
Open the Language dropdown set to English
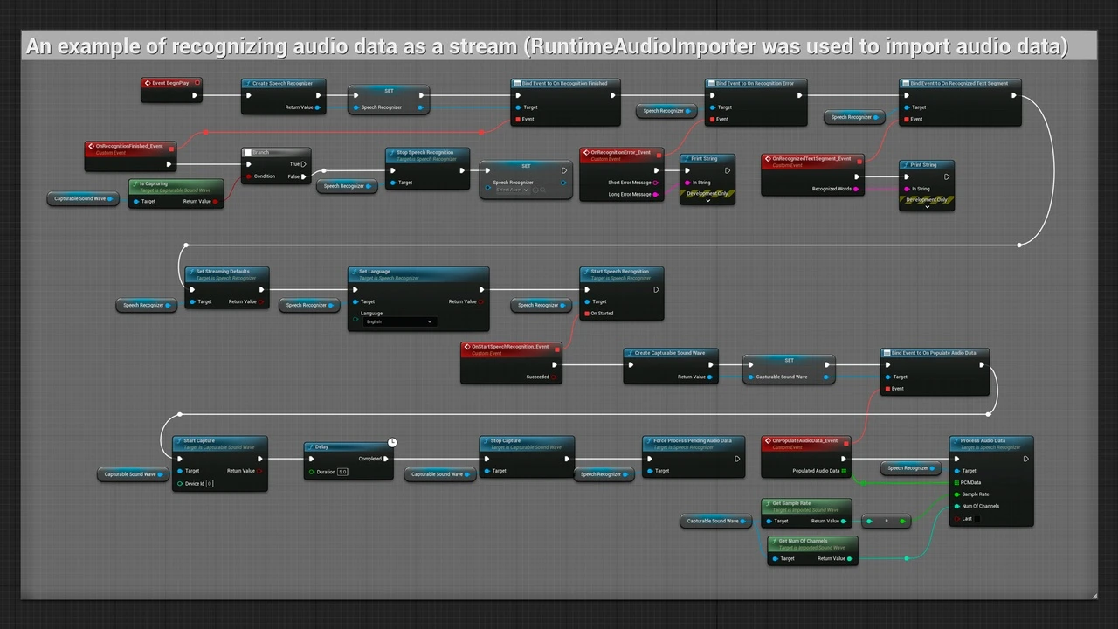399,321
